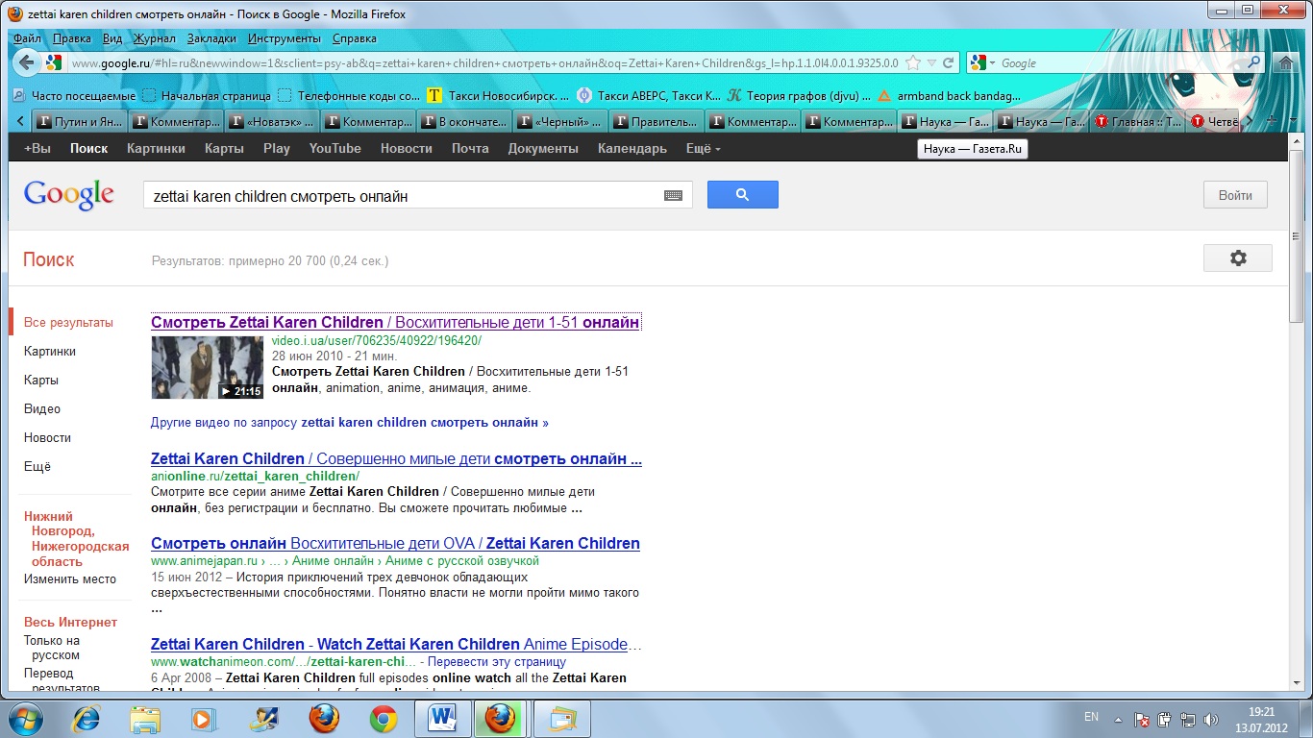Bookmark this page with the star icon
Screen dimensions: 1313x738
913,63
